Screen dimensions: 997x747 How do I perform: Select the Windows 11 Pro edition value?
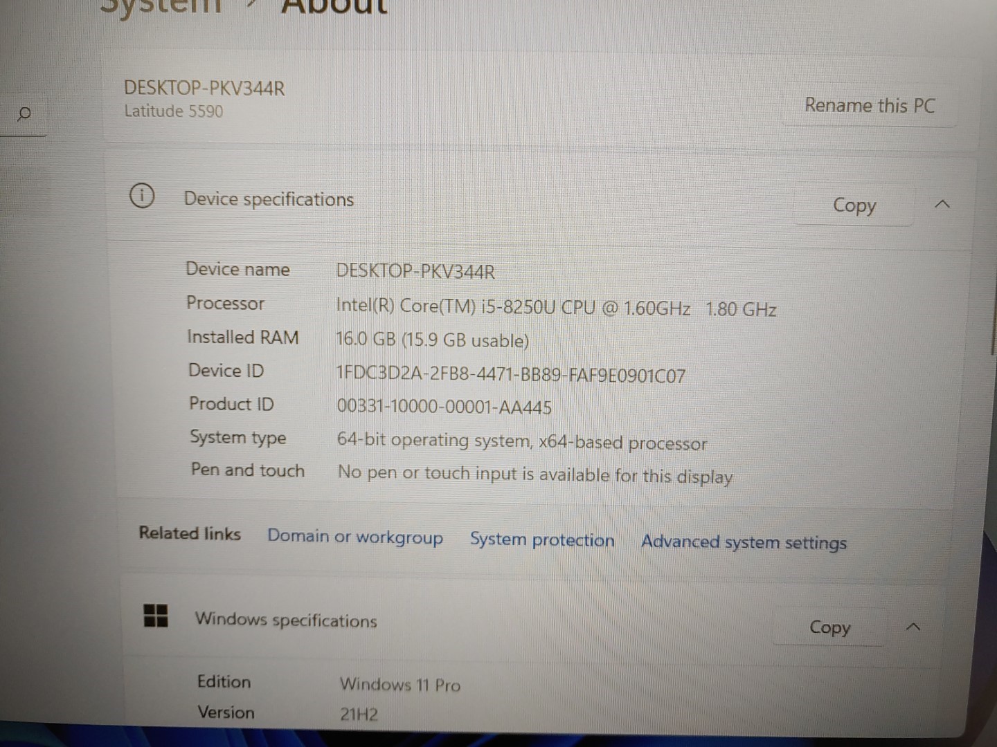pos(399,685)
